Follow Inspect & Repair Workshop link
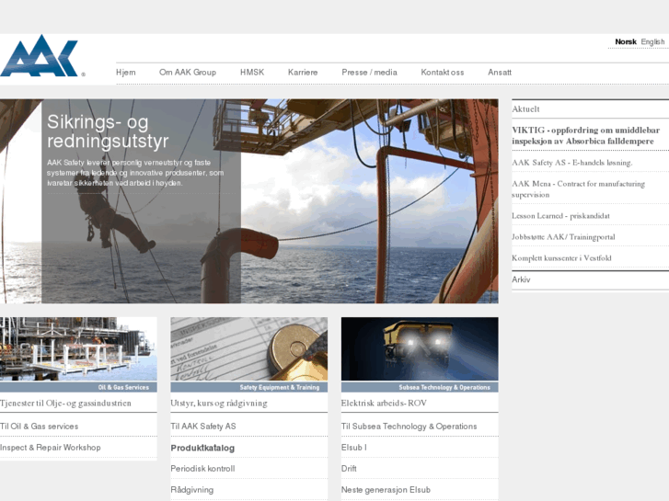Screen dimensions: 669x501 [51, 448]
